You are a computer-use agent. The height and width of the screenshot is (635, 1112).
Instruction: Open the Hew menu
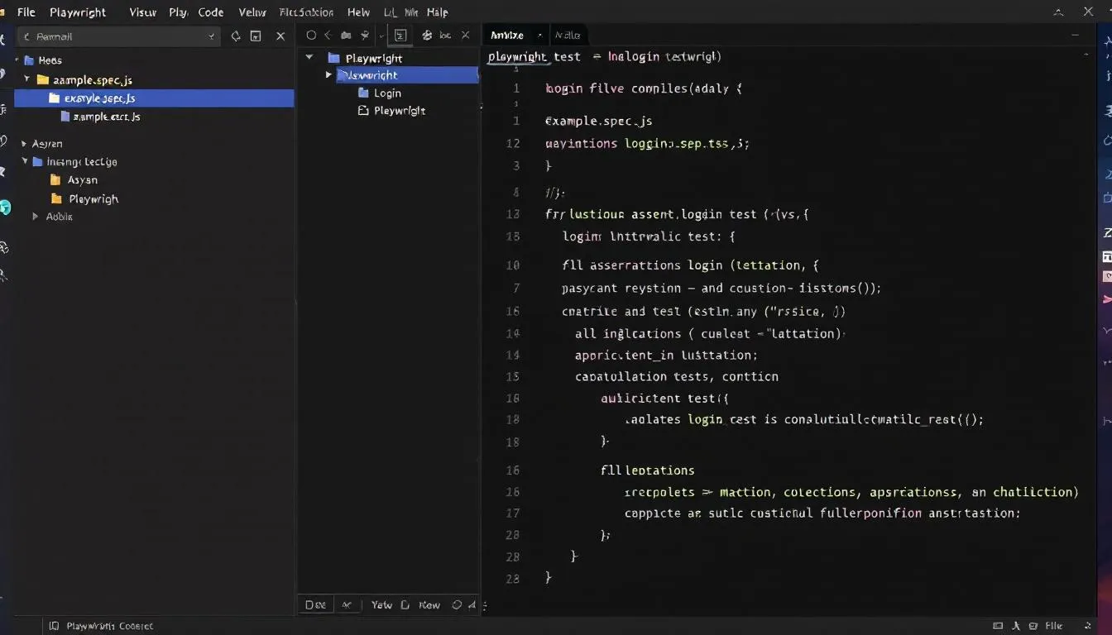(358, 12)
